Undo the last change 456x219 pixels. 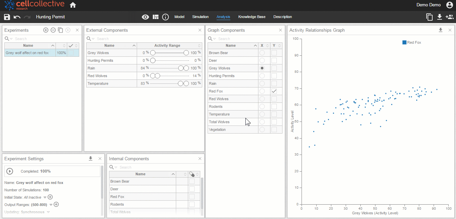[17, 17]
